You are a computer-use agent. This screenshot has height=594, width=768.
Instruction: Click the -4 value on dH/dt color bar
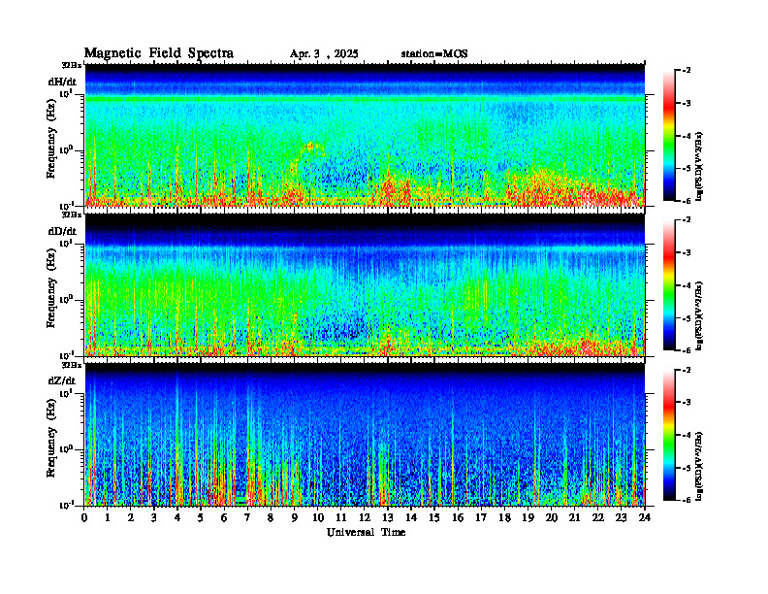(x=687, y=136)
